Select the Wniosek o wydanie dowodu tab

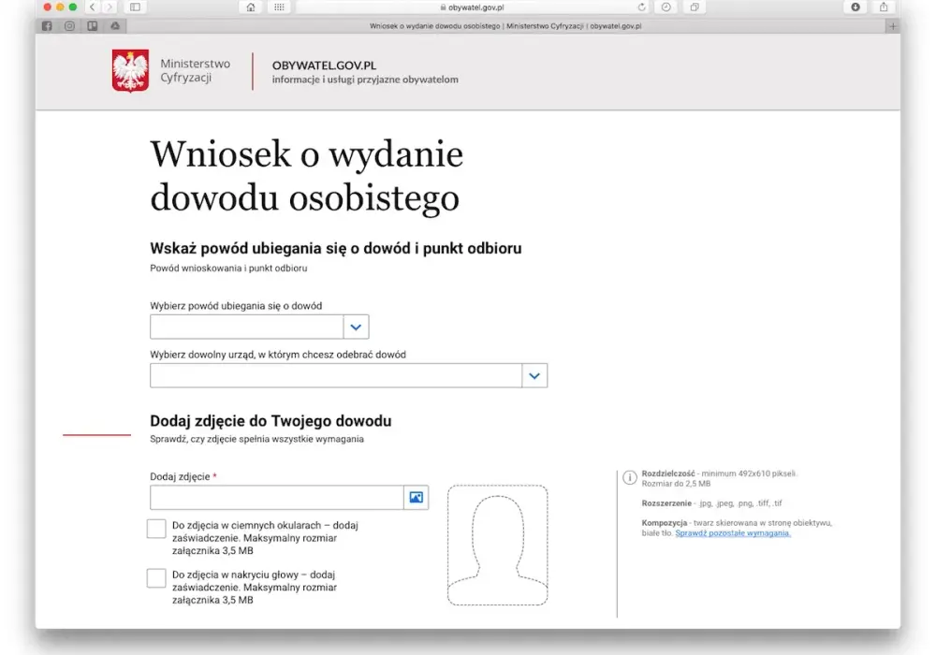pyautogui.click(x=505, y=25)
